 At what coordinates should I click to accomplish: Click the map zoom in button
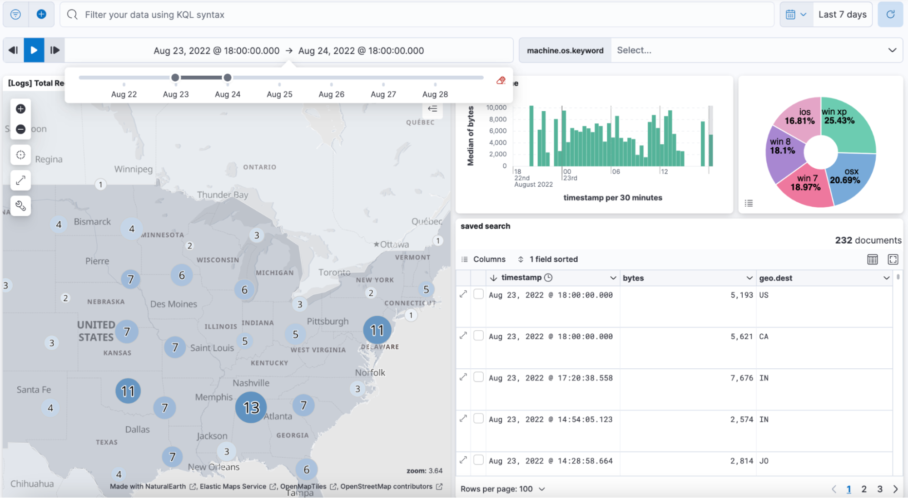tap(20, 109)
